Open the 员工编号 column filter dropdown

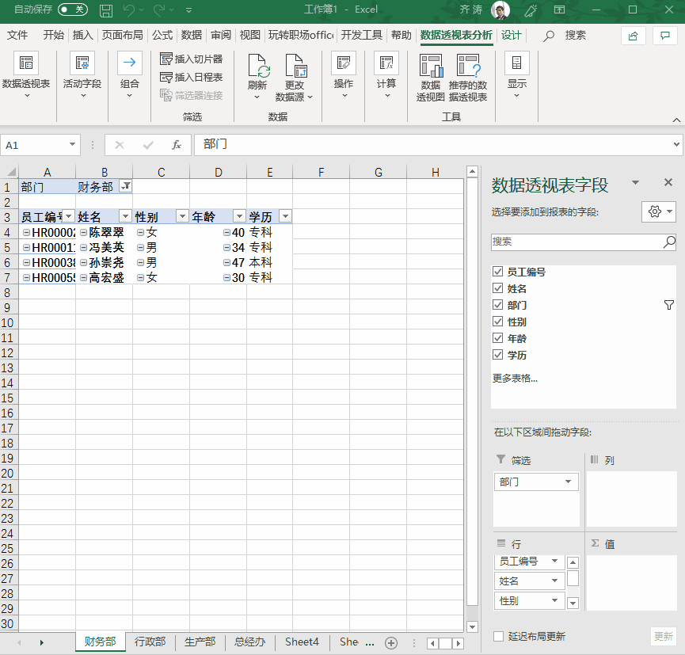point(69,216)
